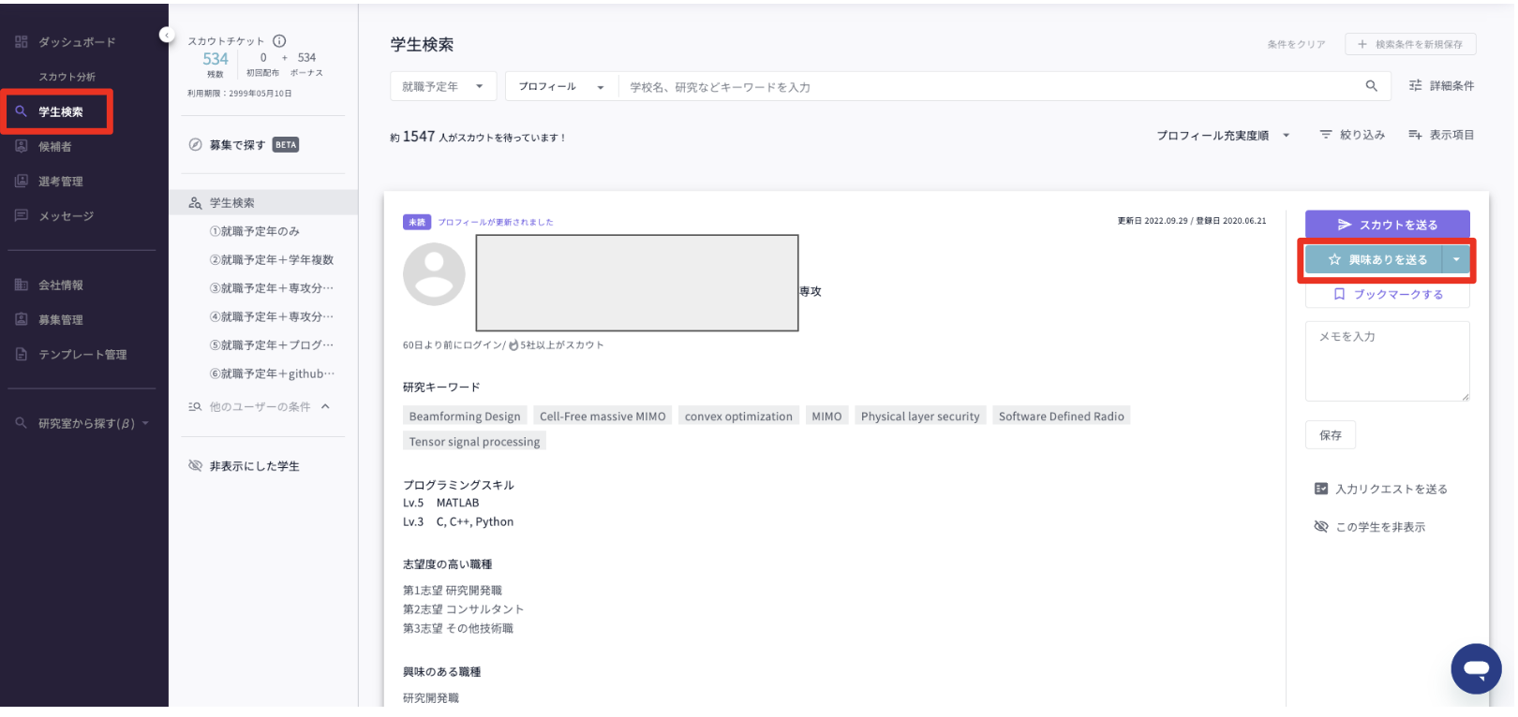1518x717 pixels.
Task: Expand the プロフィール search type dropdown
Action: click(x=560, y=86)
